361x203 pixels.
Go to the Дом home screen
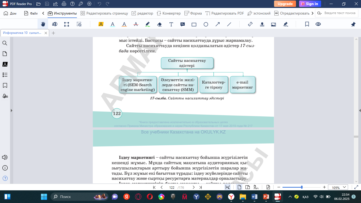10,13
